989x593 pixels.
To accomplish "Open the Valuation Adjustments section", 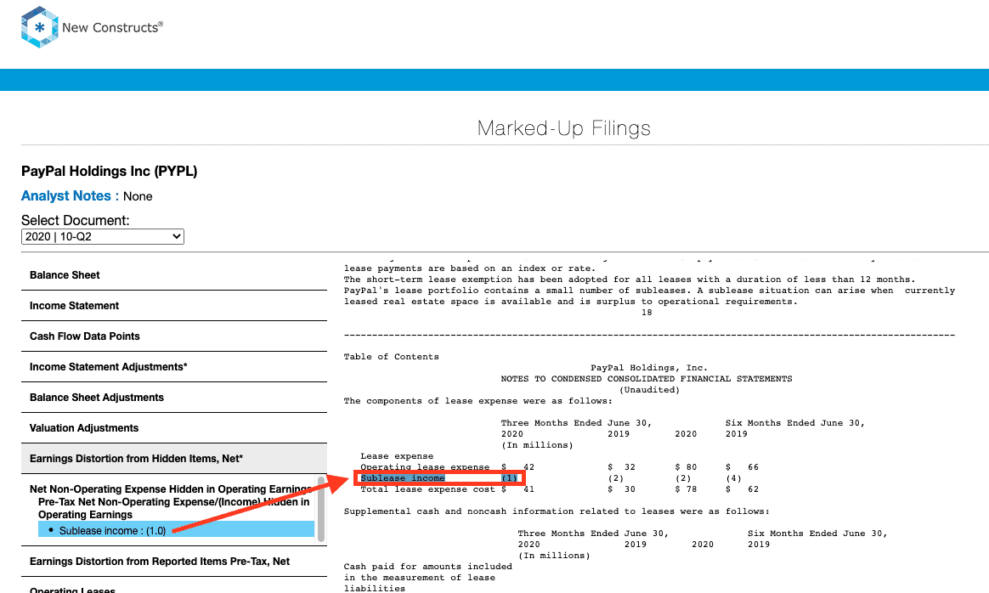I will [x=174, y=428].
